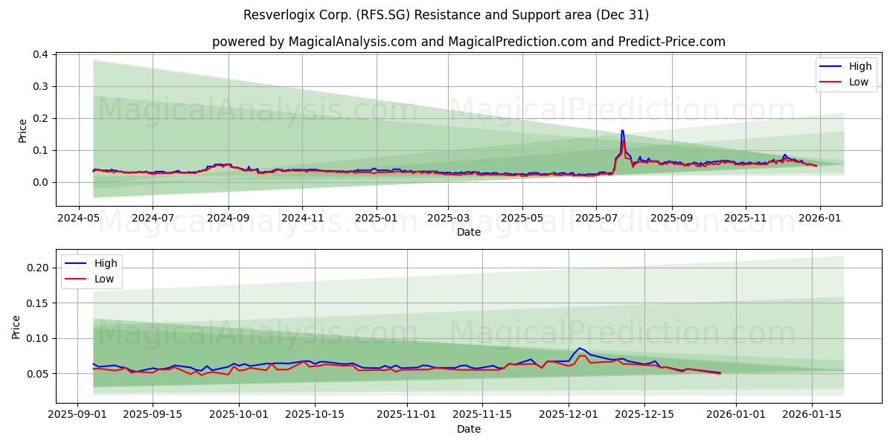
Task: Click the '2024-05' x-axis label
Action: point(79,218)
